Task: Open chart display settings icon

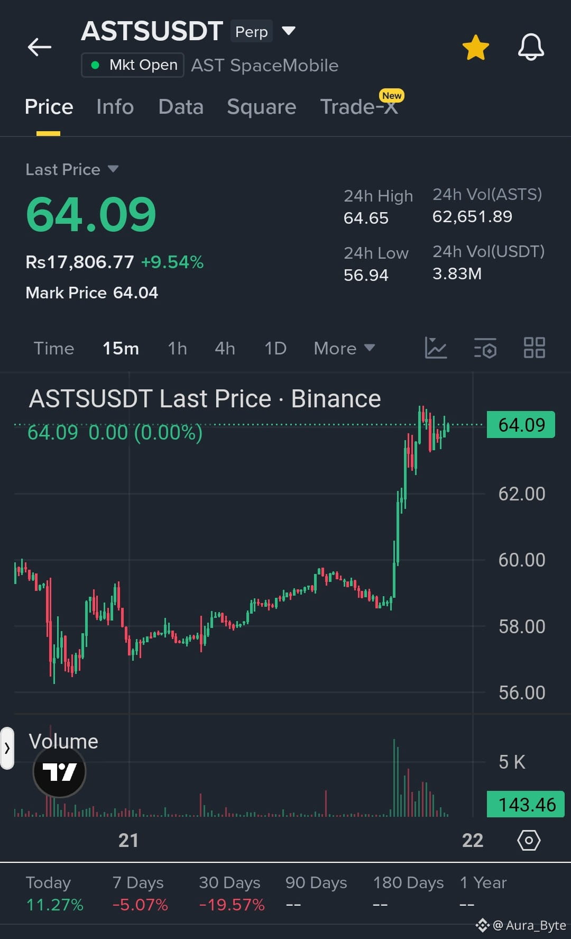Action: click(485, 348)
